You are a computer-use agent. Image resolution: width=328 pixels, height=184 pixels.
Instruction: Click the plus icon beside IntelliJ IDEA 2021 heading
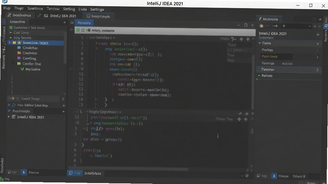point(318,34)
